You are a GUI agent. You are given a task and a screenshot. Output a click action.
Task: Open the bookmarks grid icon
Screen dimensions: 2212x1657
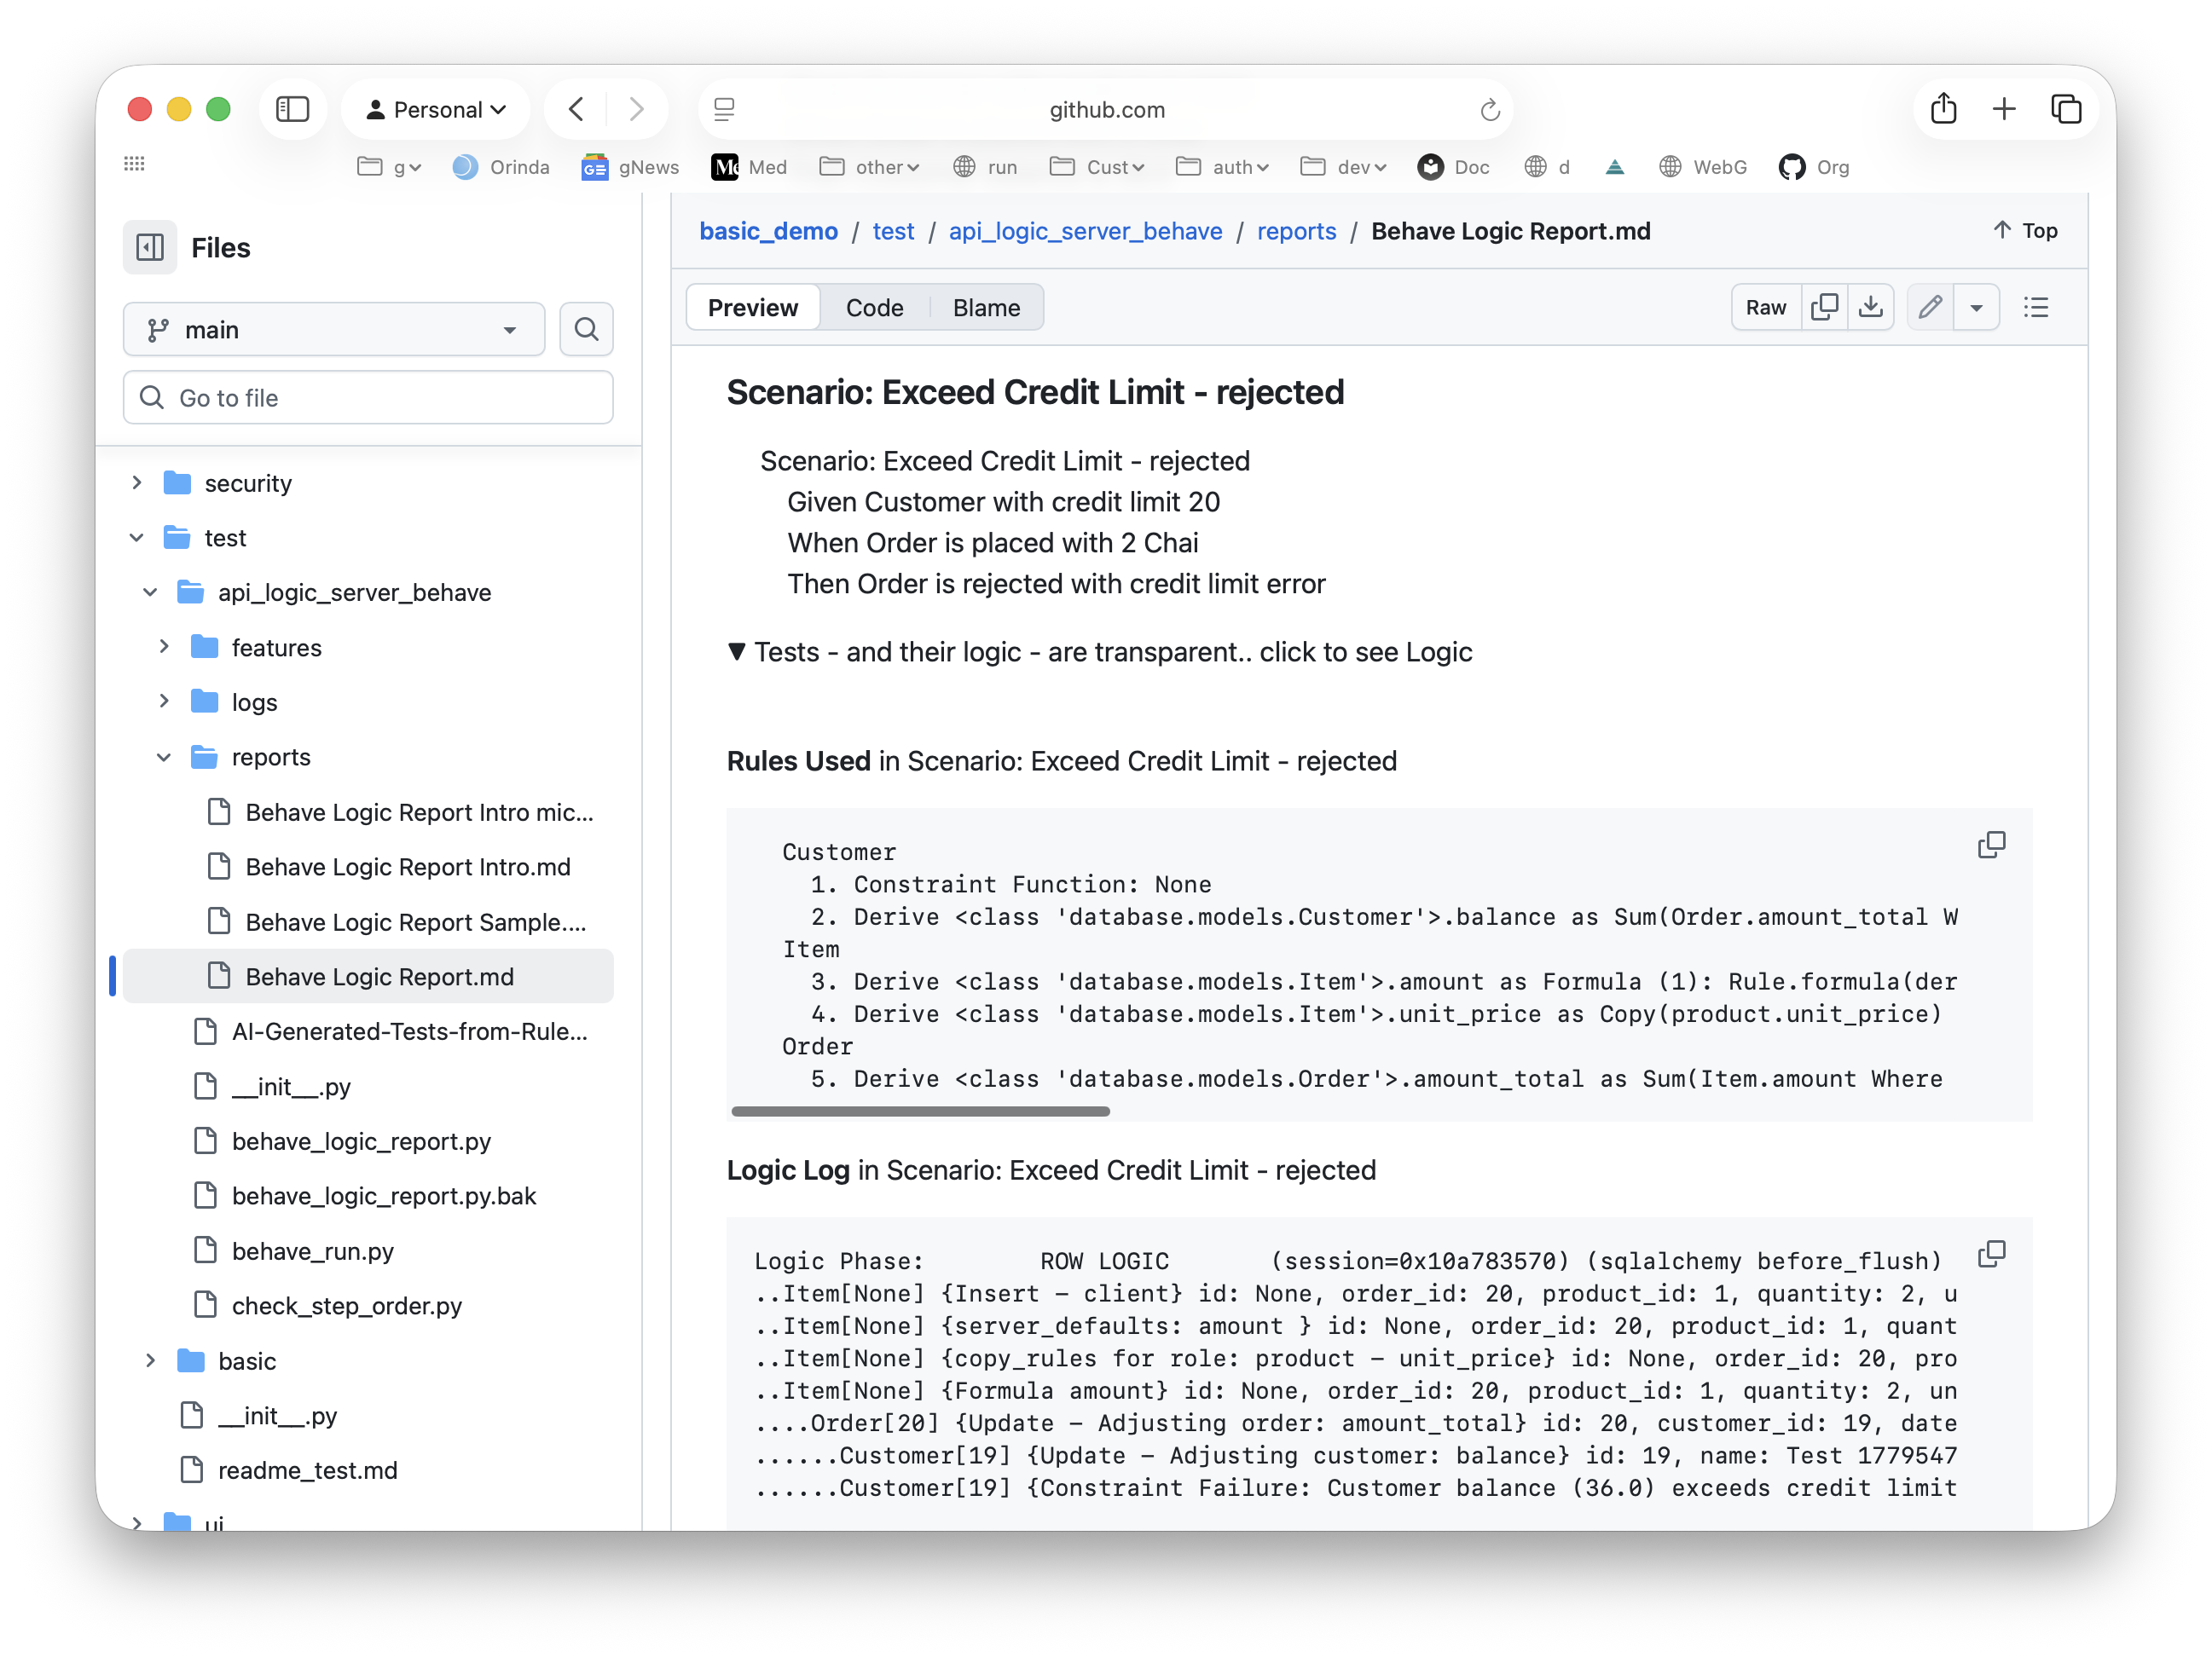pos(134,164)
